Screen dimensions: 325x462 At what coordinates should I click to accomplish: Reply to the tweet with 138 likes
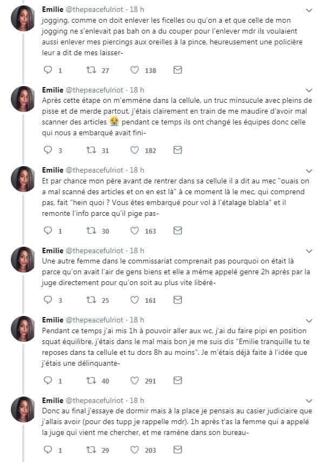pyautogui.click(x=48, y=70)
